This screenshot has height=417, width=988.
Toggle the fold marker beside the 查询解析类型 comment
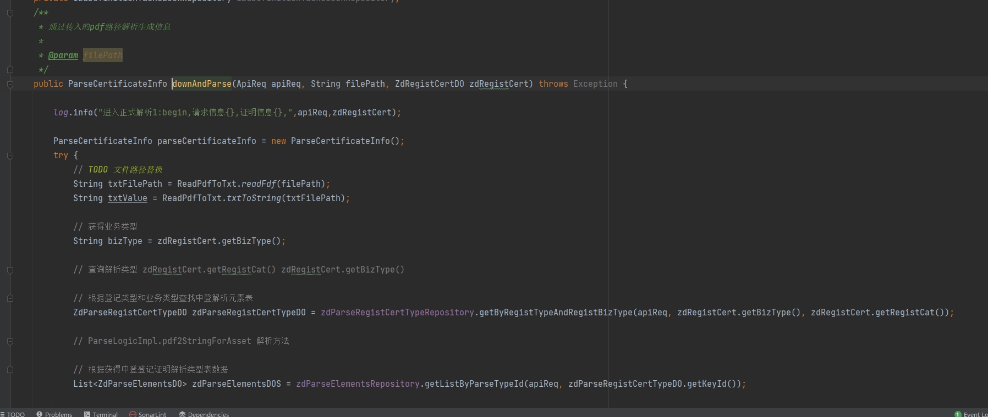(x=10, y=270)
